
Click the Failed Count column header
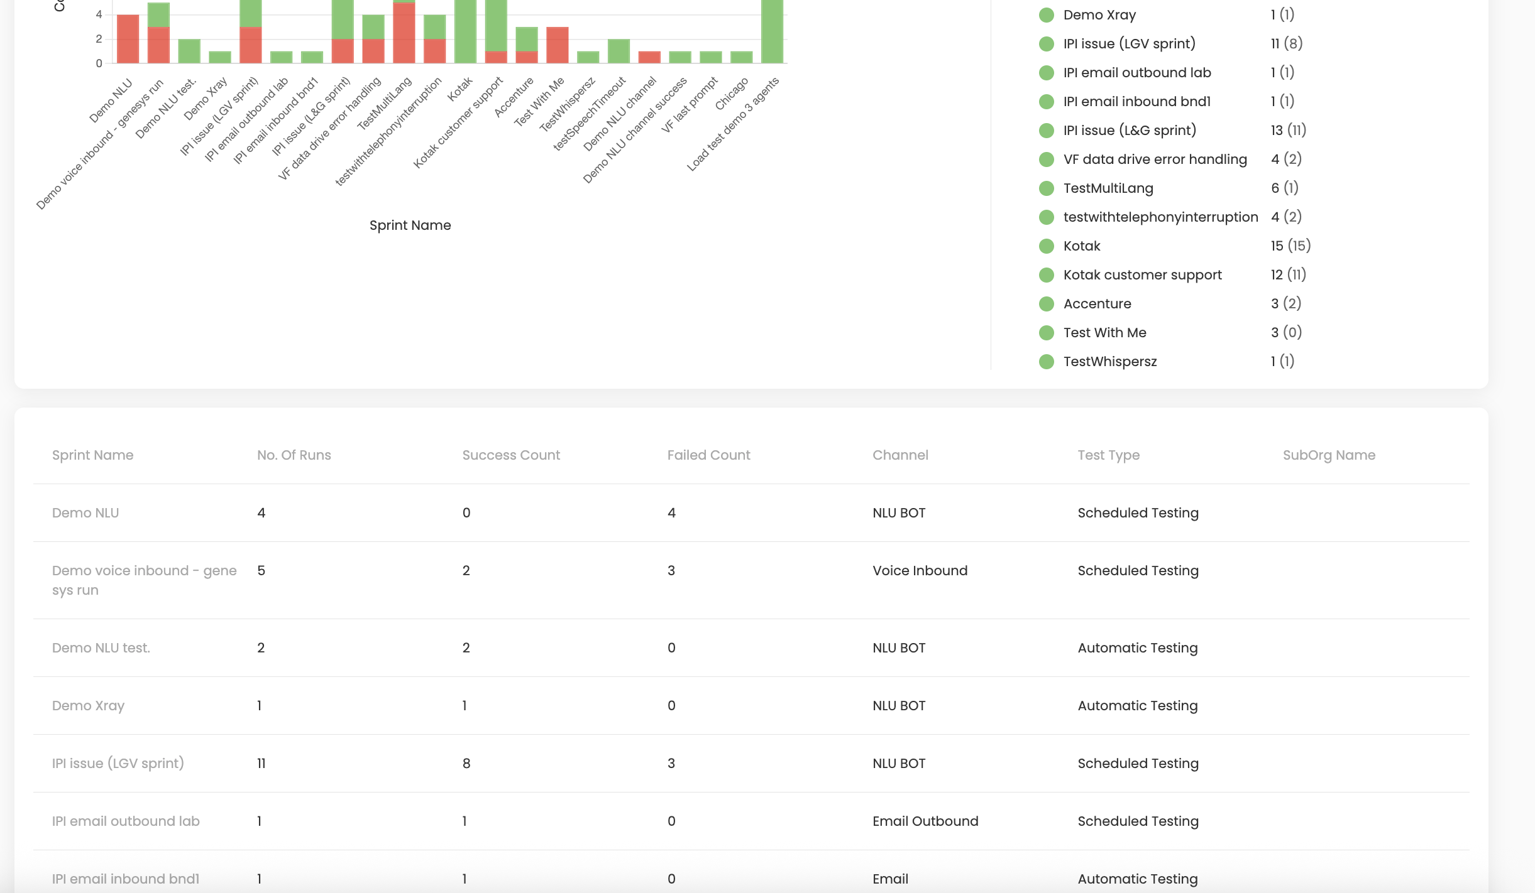(x=708, y=455)
